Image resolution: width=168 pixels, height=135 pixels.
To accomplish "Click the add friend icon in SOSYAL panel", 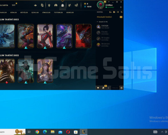I will (110, 12).
